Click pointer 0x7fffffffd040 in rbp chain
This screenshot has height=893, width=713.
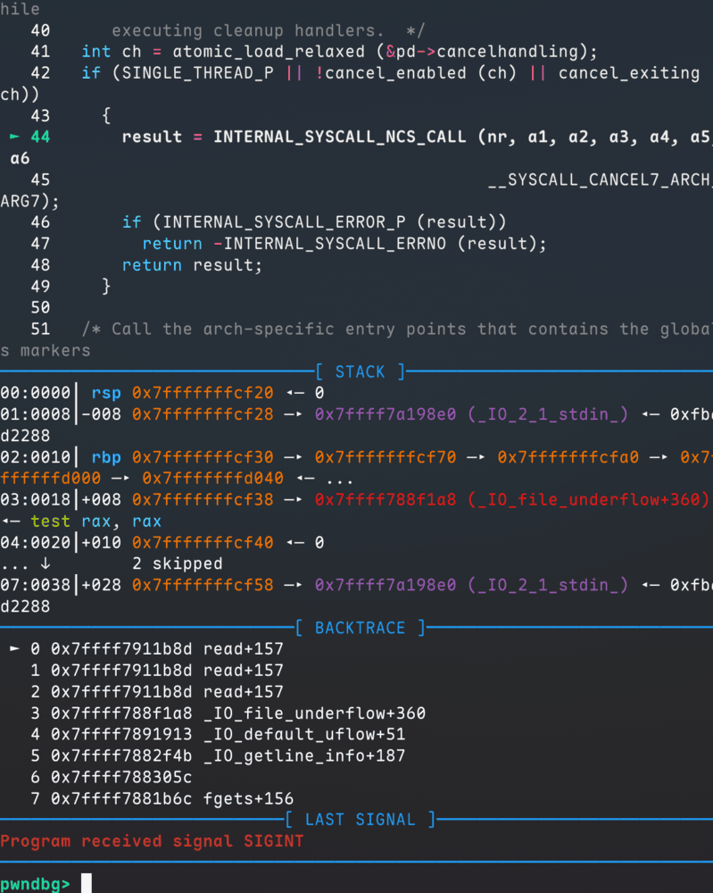click(x=212, y=479)
